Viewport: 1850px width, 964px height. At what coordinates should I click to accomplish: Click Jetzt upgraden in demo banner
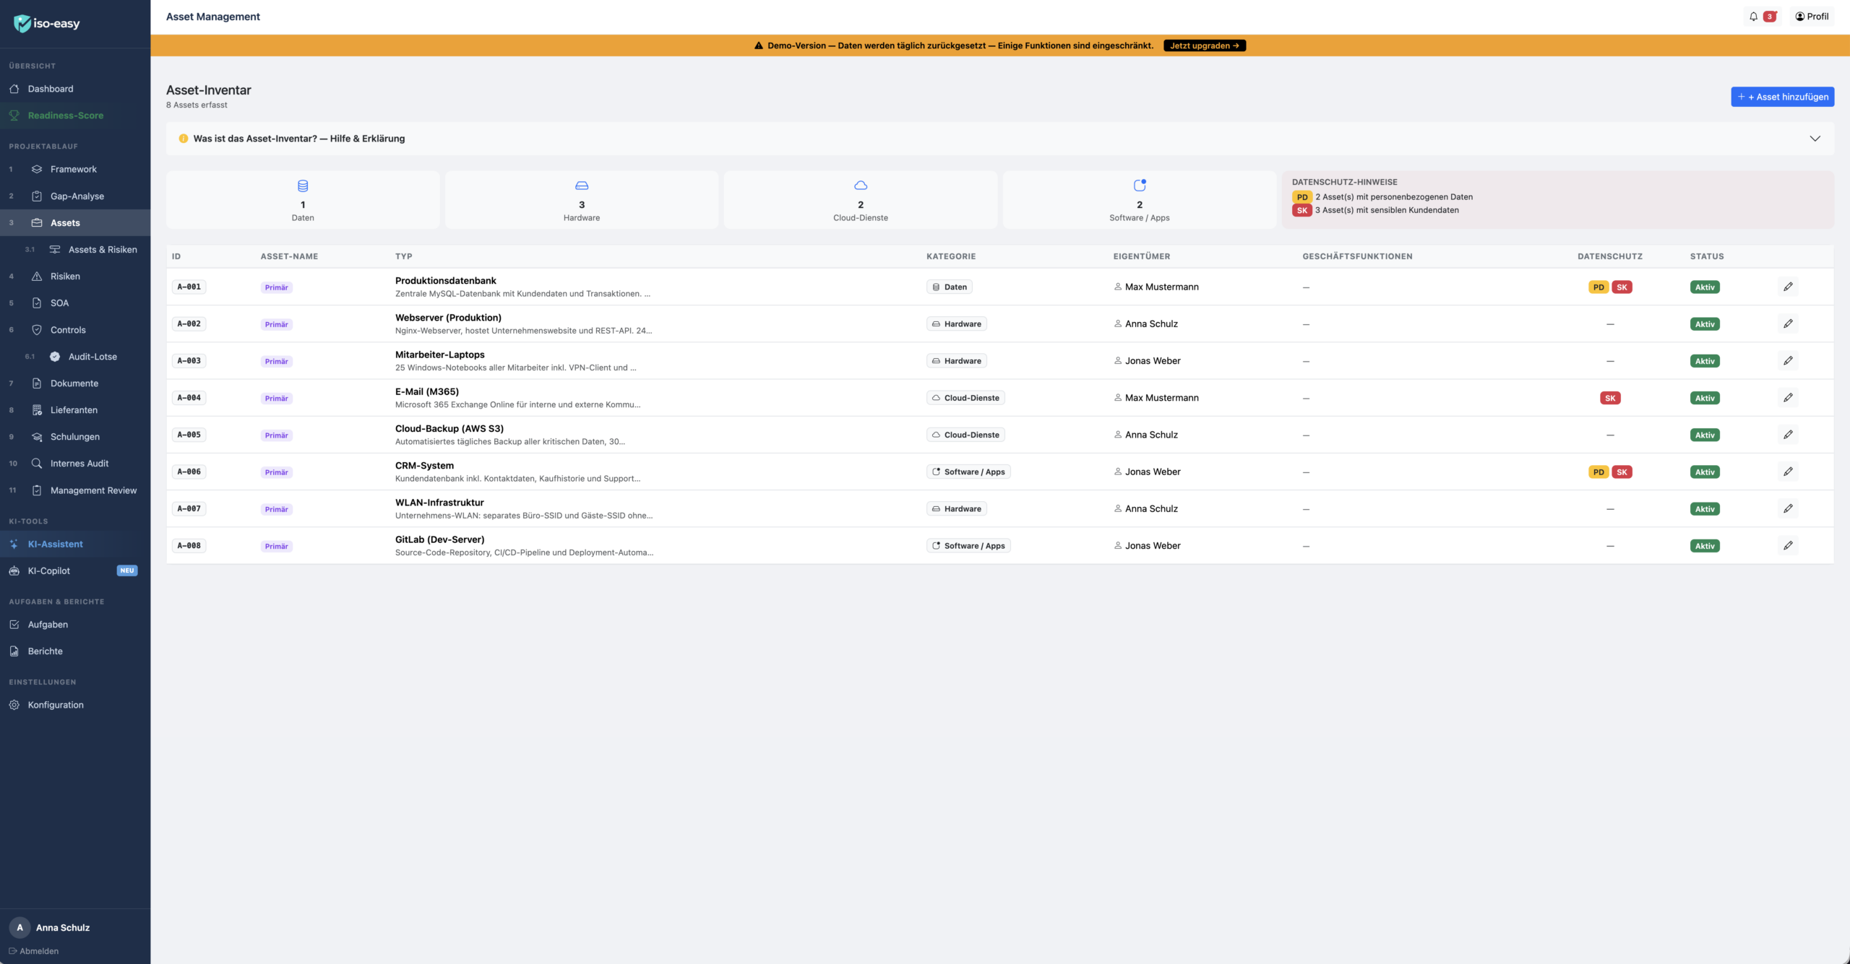coord(1204,45)
